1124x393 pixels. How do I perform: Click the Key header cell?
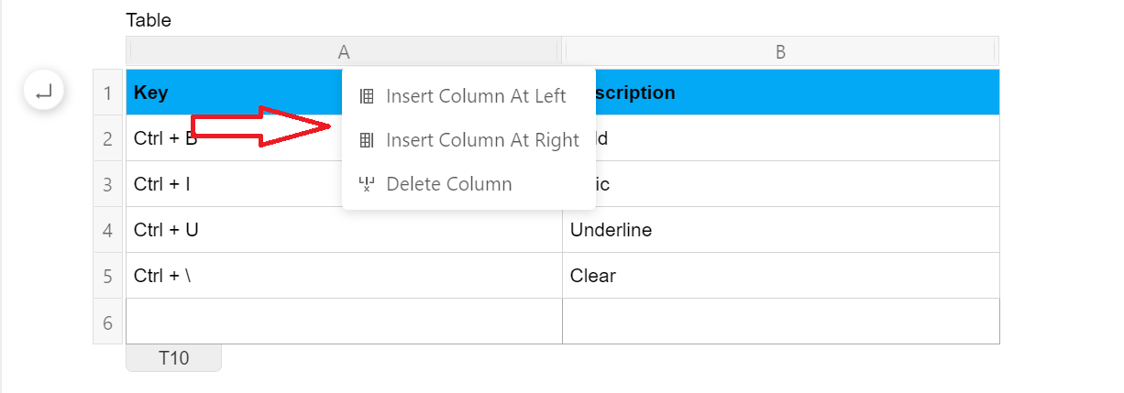(234, 93)
